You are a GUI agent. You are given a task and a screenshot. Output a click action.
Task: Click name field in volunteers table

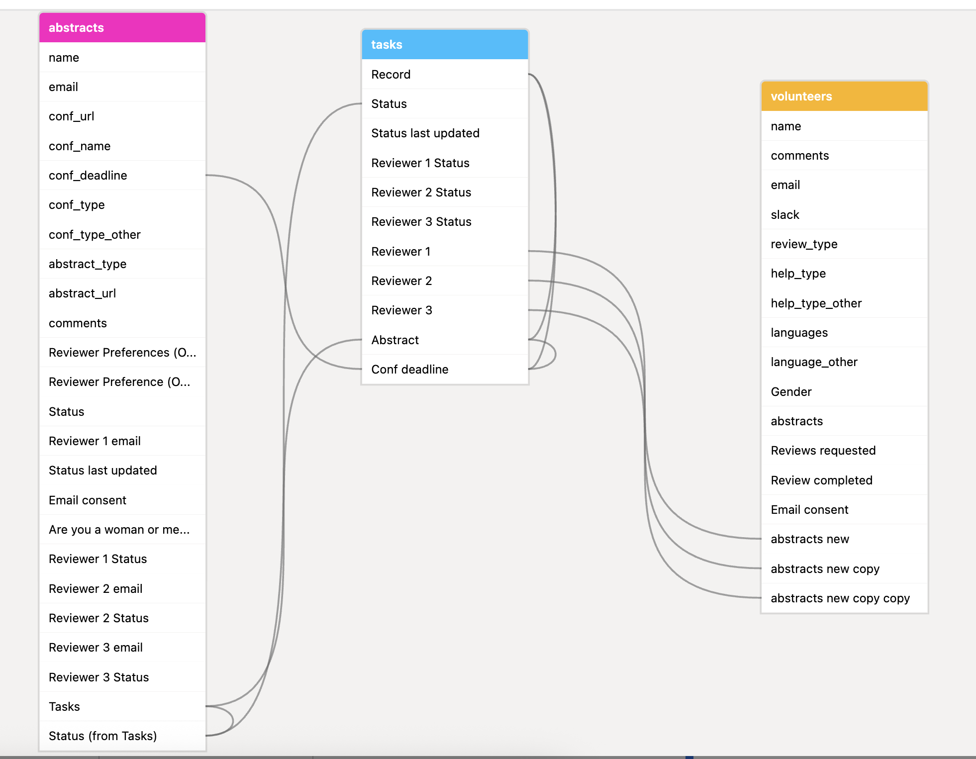[x=844, y=126]
